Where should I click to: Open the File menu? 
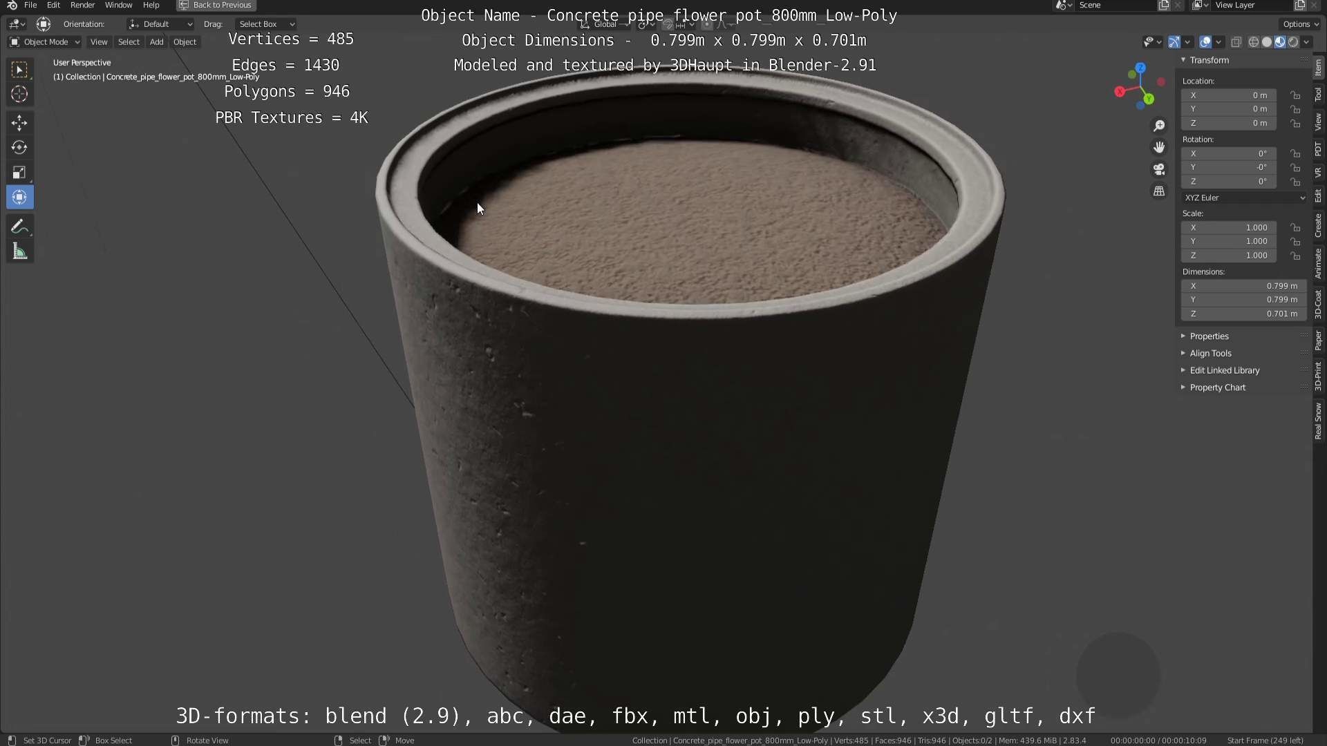click(30, 5)
